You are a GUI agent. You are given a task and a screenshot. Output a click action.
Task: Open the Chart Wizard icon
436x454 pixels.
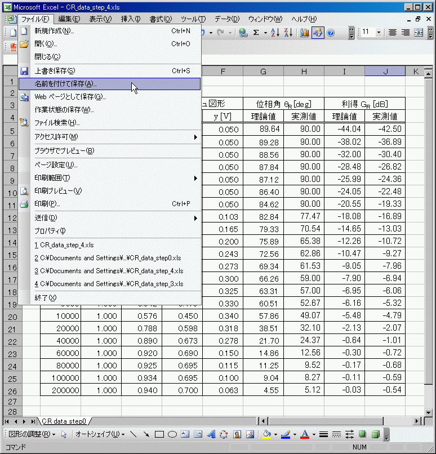tap(305, 33)
